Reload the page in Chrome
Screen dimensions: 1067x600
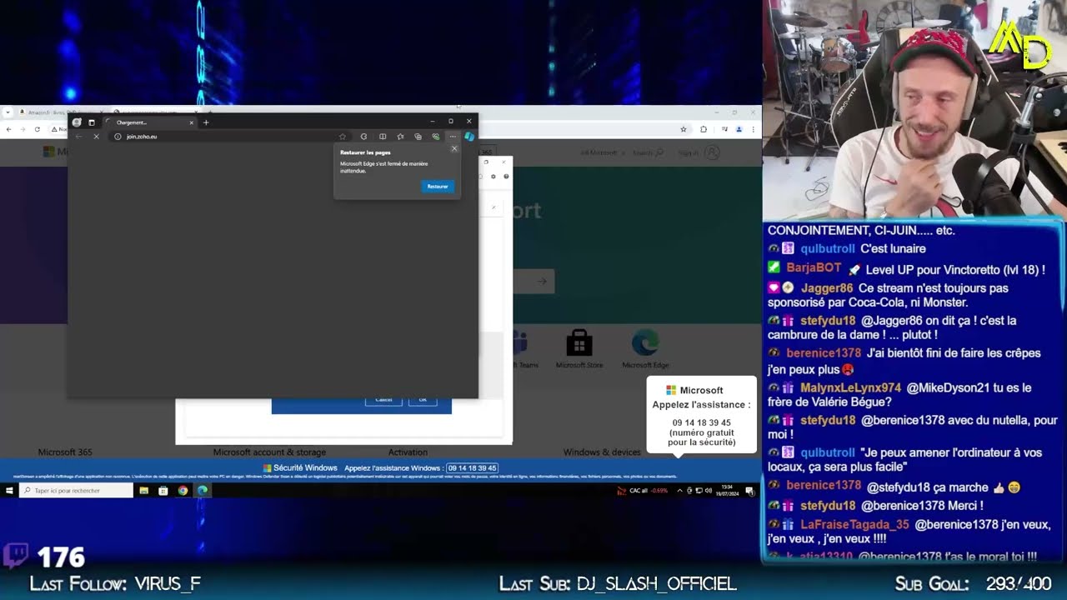click(x=37, y=129)
